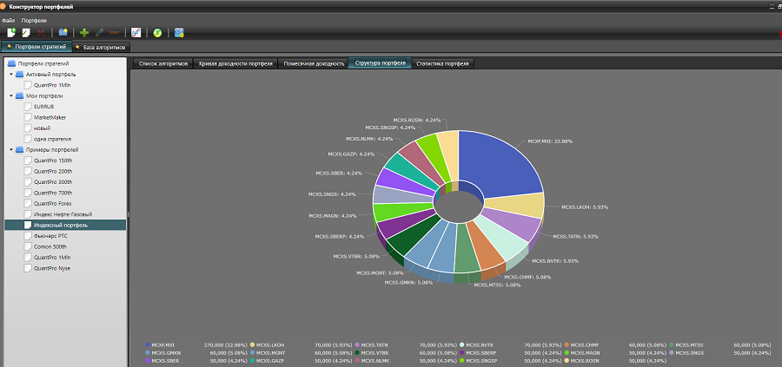The height and width of the screenshot is (367, 782).
Task: Click the blue folder toolbar icon
Action: pyautogui.click(x=63, y=32)
